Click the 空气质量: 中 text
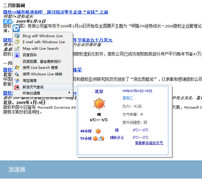 [133, 115]
